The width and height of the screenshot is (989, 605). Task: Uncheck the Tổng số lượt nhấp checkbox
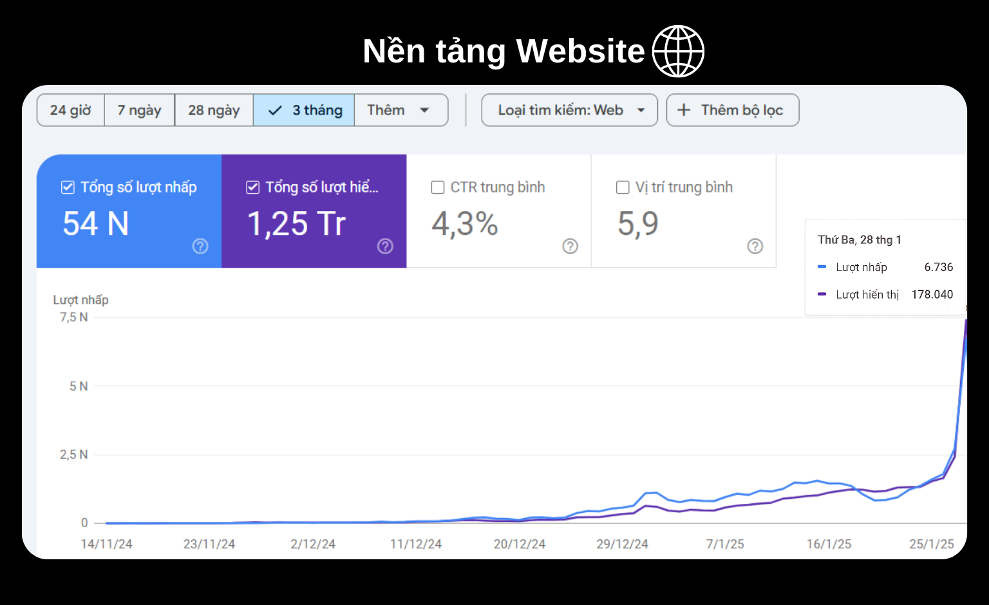[x=68, y=187]
